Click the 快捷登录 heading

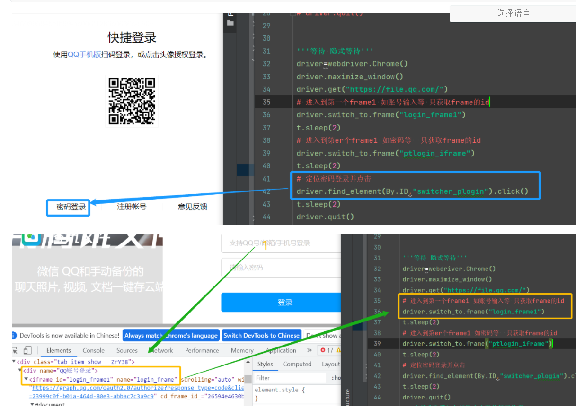(132, 37)
